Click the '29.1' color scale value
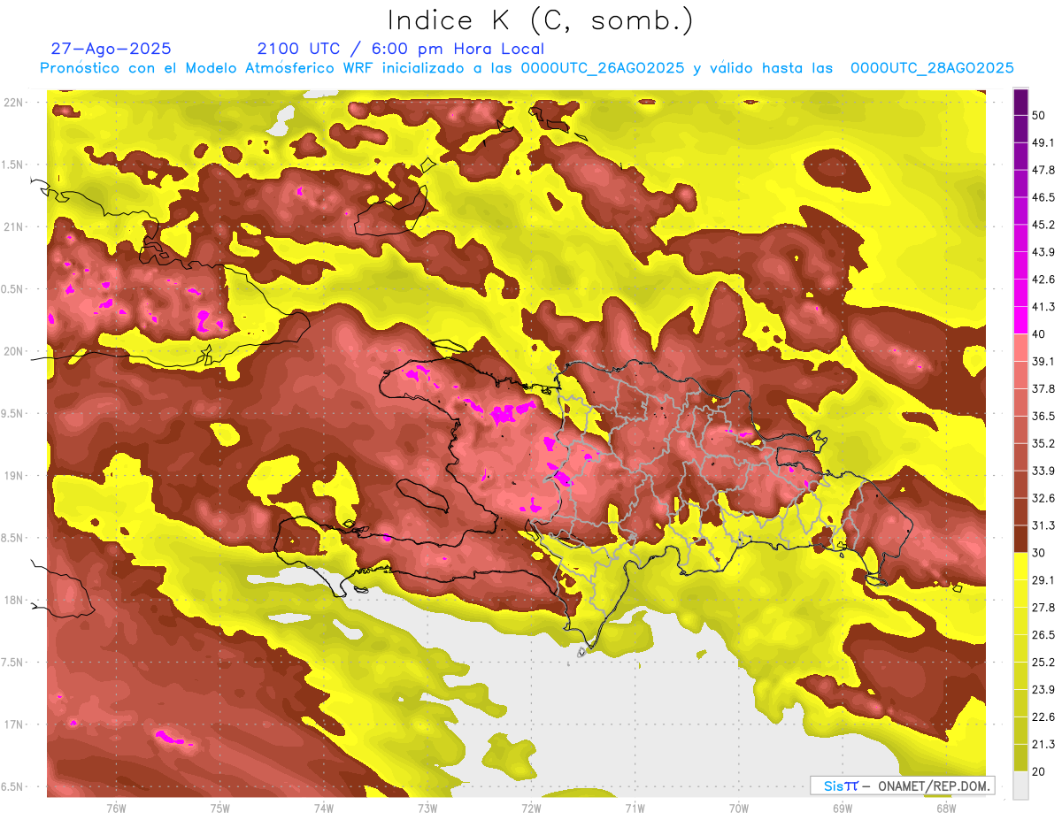1062x820 pixels. point(1043,580)
